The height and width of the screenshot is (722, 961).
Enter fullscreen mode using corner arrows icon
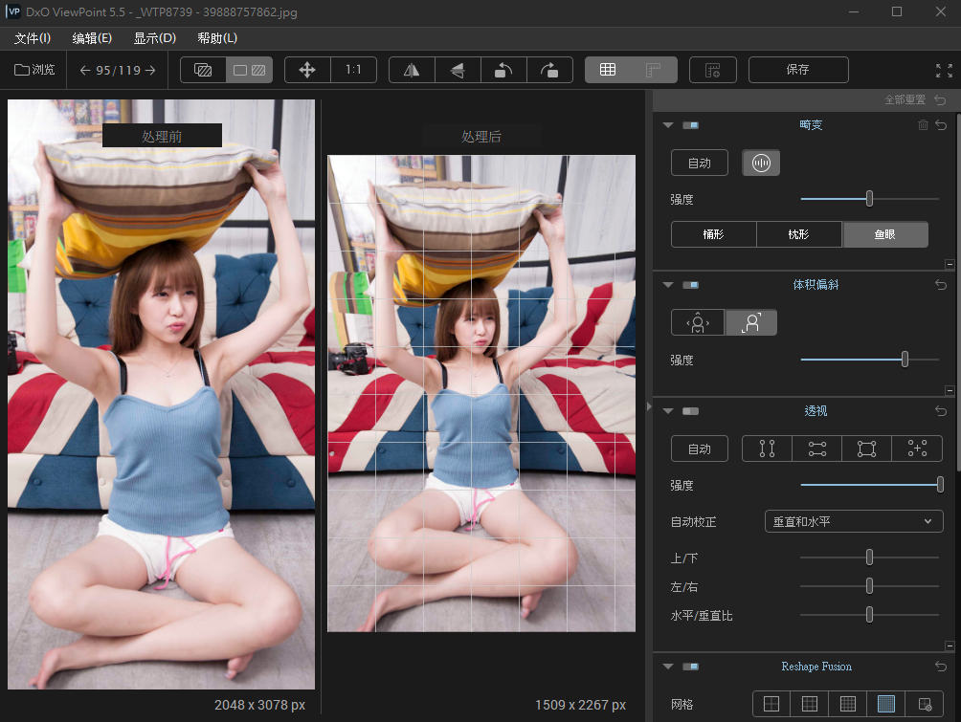943,70
